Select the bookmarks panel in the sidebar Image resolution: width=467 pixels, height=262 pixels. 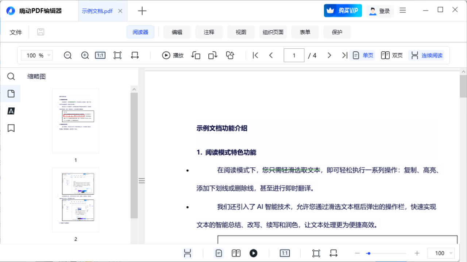click(x=11, y=128)
